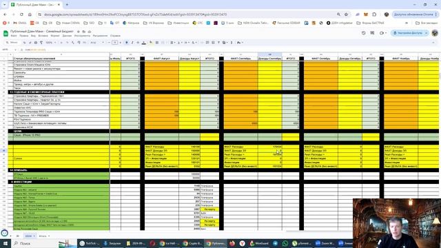The height and width of the screenshot is (248, 441).
Task: Click the All sheets list icon
Action: click(18, 236)
